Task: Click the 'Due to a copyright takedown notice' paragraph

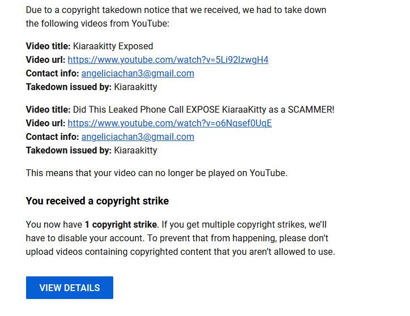Action: 176,17
